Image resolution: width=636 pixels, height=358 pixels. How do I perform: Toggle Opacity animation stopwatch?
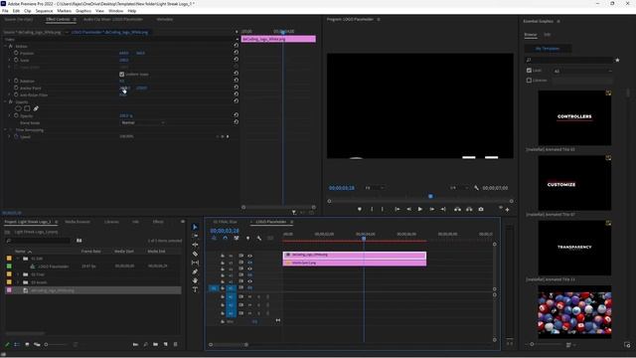[x=16, y=115]
